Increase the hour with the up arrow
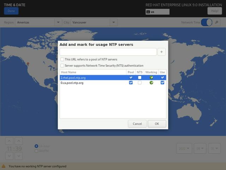226x170 pixels. click(x=9, y=141)
